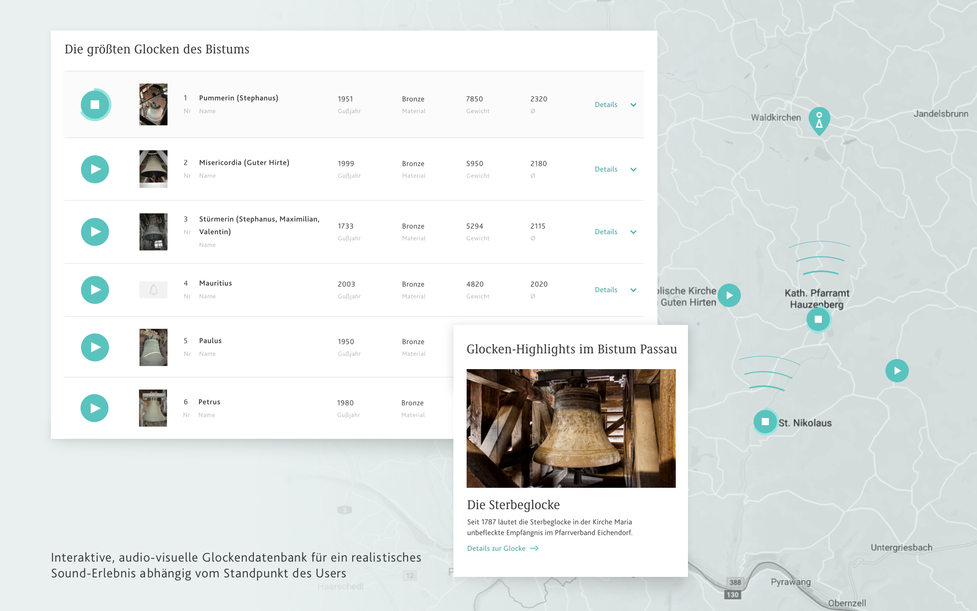The image size is (977, 611).
Task: Open Details link for Pummerin
Action: 606,104
